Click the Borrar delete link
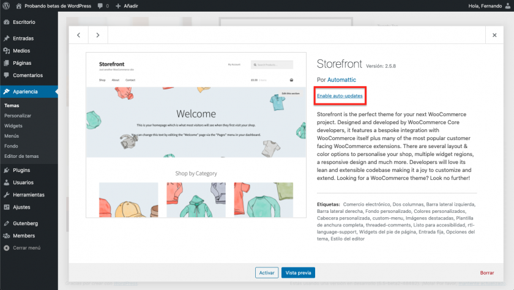Screen dimensions: 514x290 486,273
